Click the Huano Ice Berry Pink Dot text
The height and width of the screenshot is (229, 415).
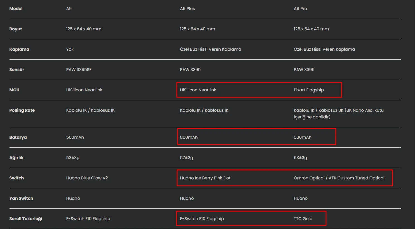pyautogui.click(x=205, y=178)
